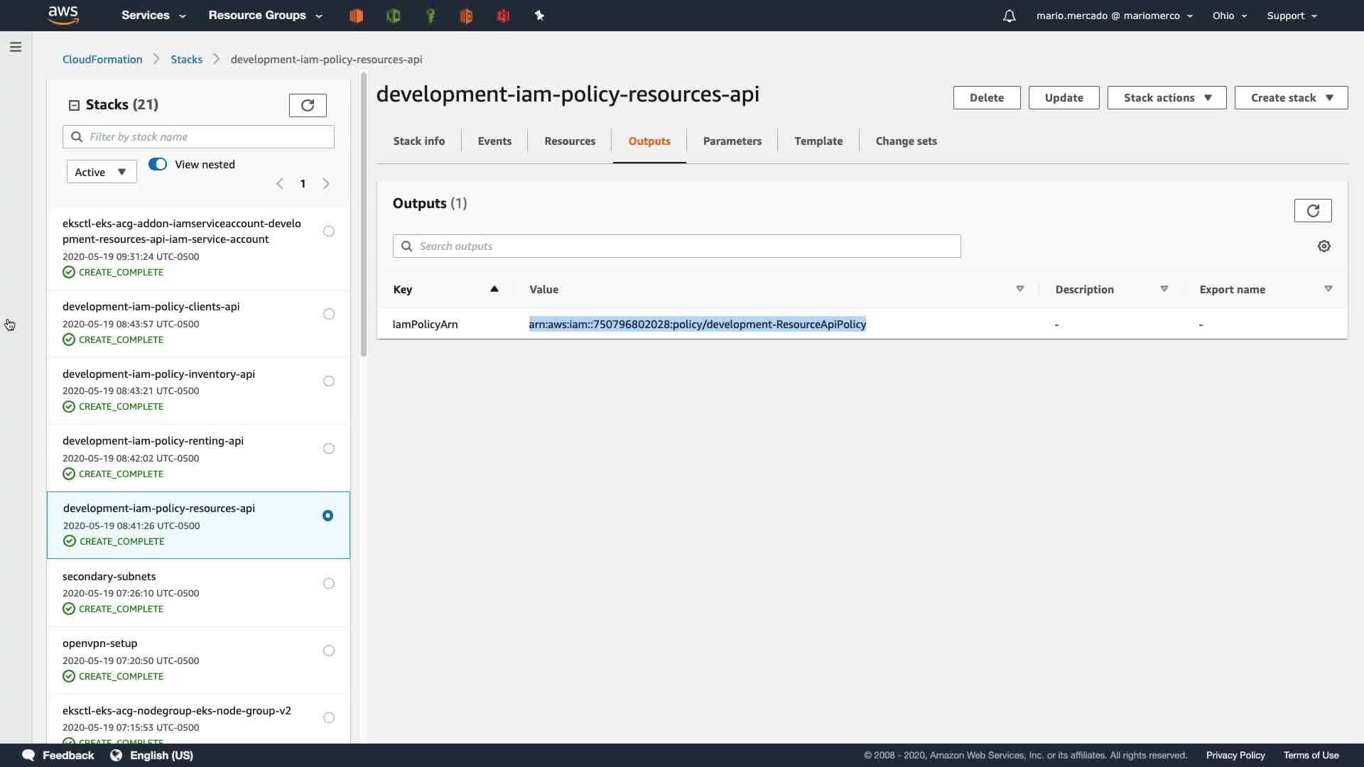
Task: Select the openvpn-setup stack radio button
Action: coord(328,651)
